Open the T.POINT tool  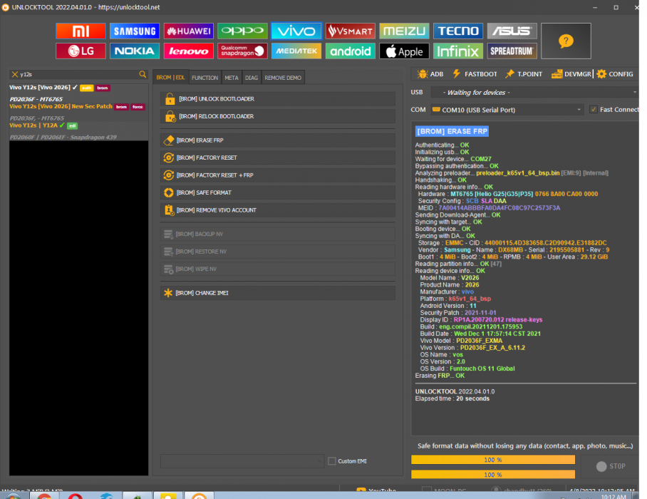tap(524, 74)
